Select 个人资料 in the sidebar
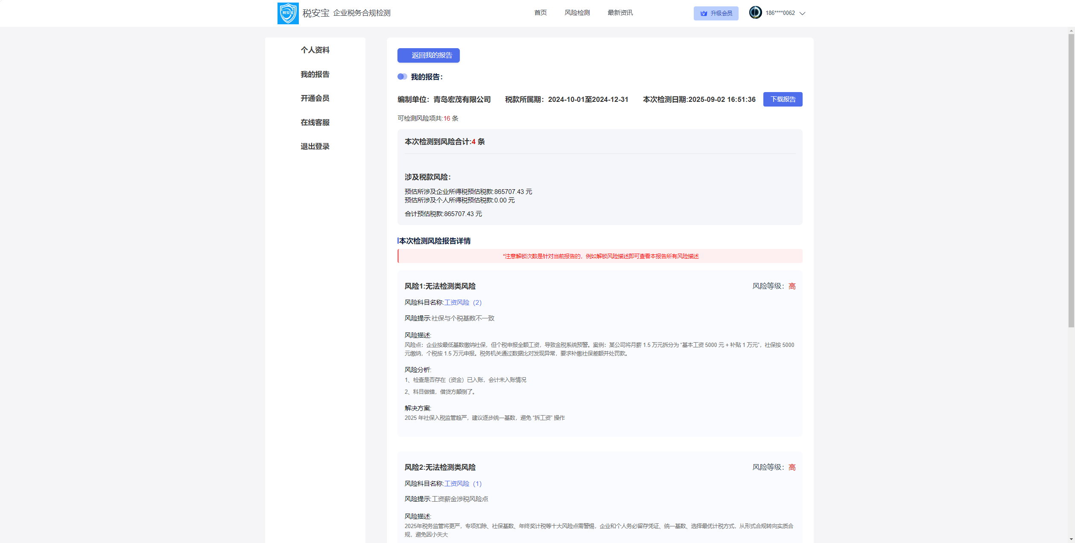Screen dimensions: 1075x543 (315, 50)
